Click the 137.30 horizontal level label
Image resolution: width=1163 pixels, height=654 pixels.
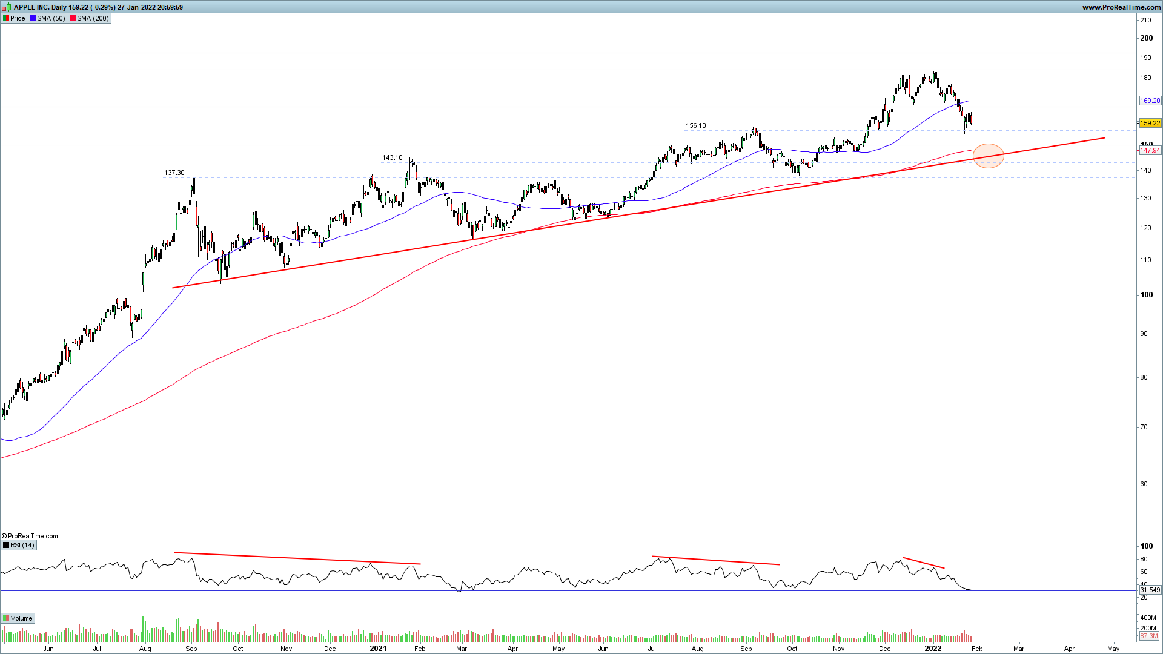[x=174, y=173]
